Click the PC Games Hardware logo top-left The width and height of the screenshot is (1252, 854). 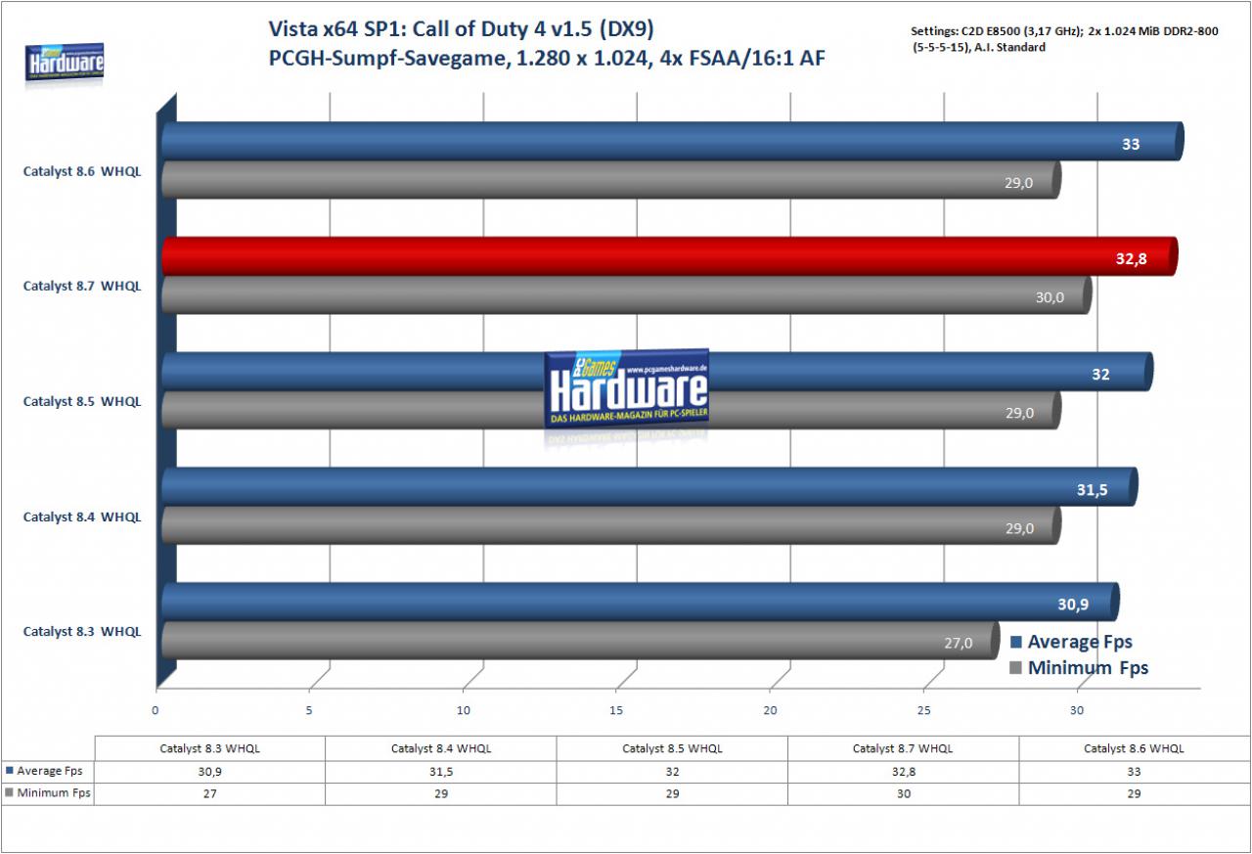click(65, 63)
